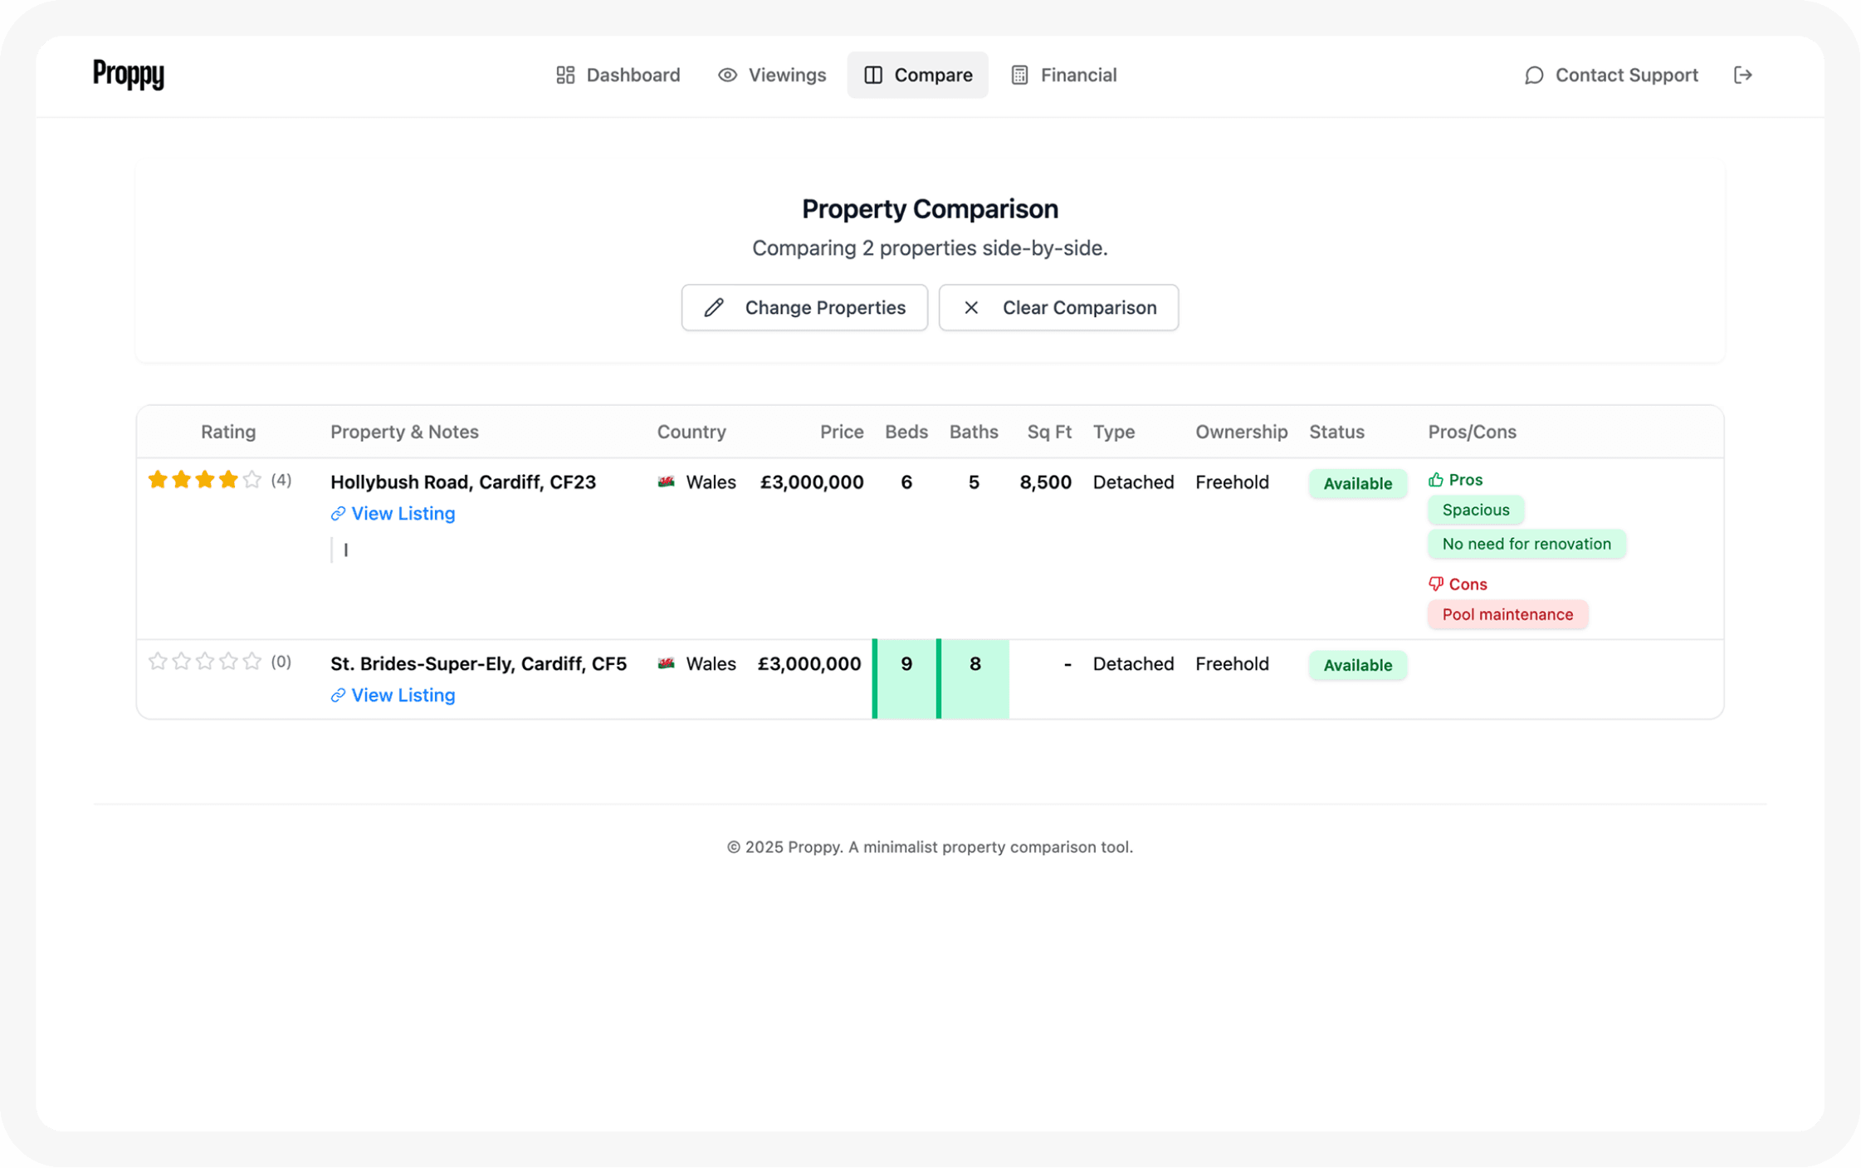The image size is (1861, 1168).
Task: Click the Change Properties button
Action: pos(804,307)
